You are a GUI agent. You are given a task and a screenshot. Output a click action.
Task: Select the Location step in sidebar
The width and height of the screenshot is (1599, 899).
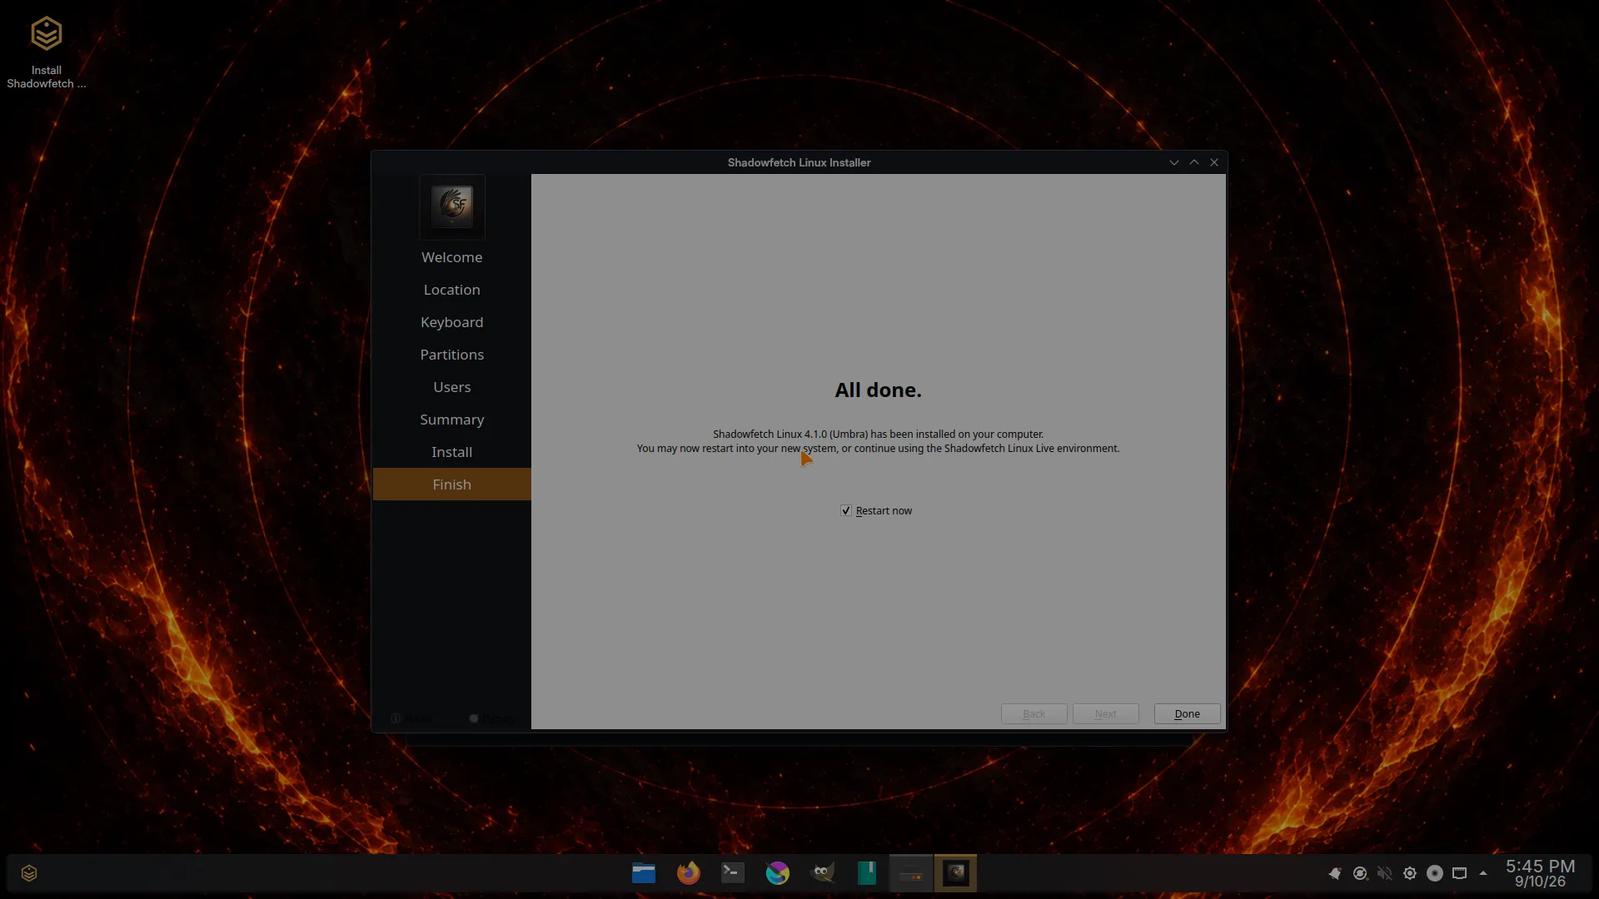pyautogui.click(x=451, y=290)
